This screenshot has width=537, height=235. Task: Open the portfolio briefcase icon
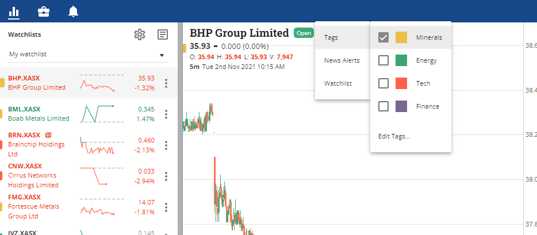(x=44, y=11)
